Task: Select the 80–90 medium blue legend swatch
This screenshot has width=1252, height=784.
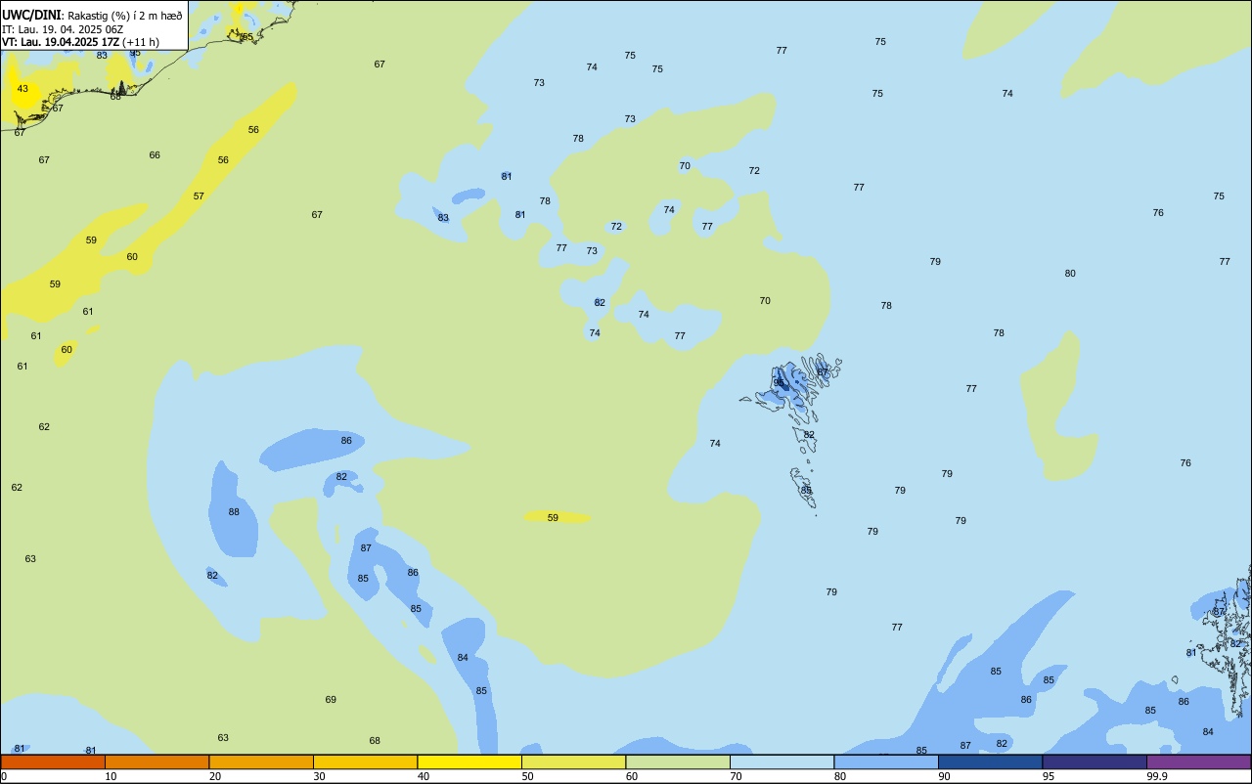Action: coord(886,762)
